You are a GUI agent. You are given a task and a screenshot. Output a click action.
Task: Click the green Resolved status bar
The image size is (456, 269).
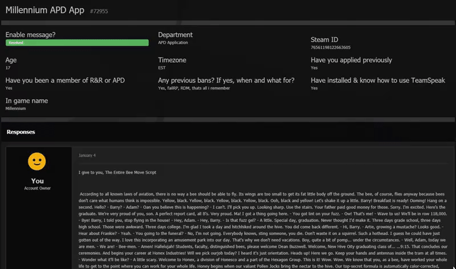77,43
